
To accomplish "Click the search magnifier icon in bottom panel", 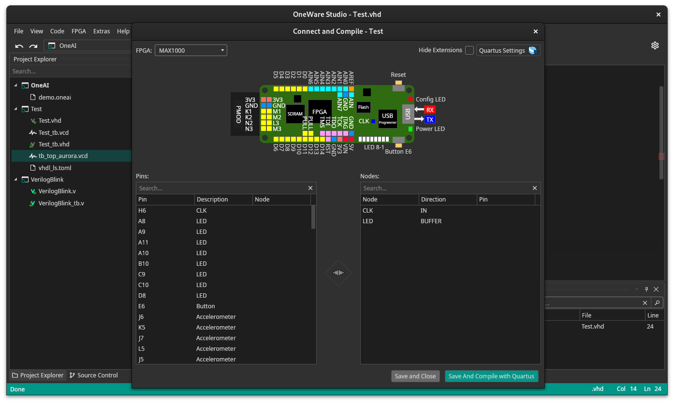I will (x=657, y=302).
